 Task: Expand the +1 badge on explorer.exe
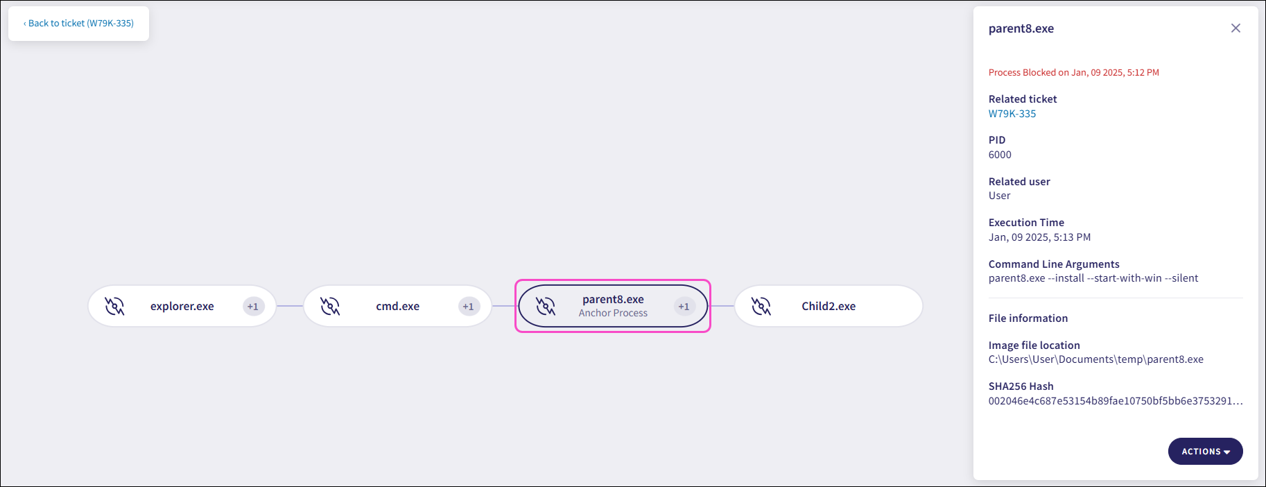253,307
